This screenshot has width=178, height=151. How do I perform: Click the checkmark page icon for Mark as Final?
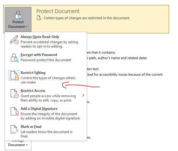(x=15, y=129)
